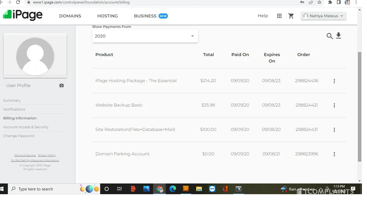The height and width of the screenshot is (206, 367).
Task: Click the Help link in header
Action: (263, 16)
